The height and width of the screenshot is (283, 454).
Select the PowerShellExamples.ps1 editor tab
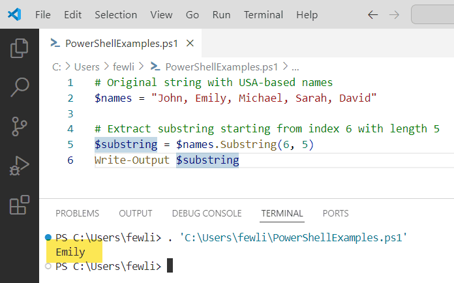click(121, 43)
